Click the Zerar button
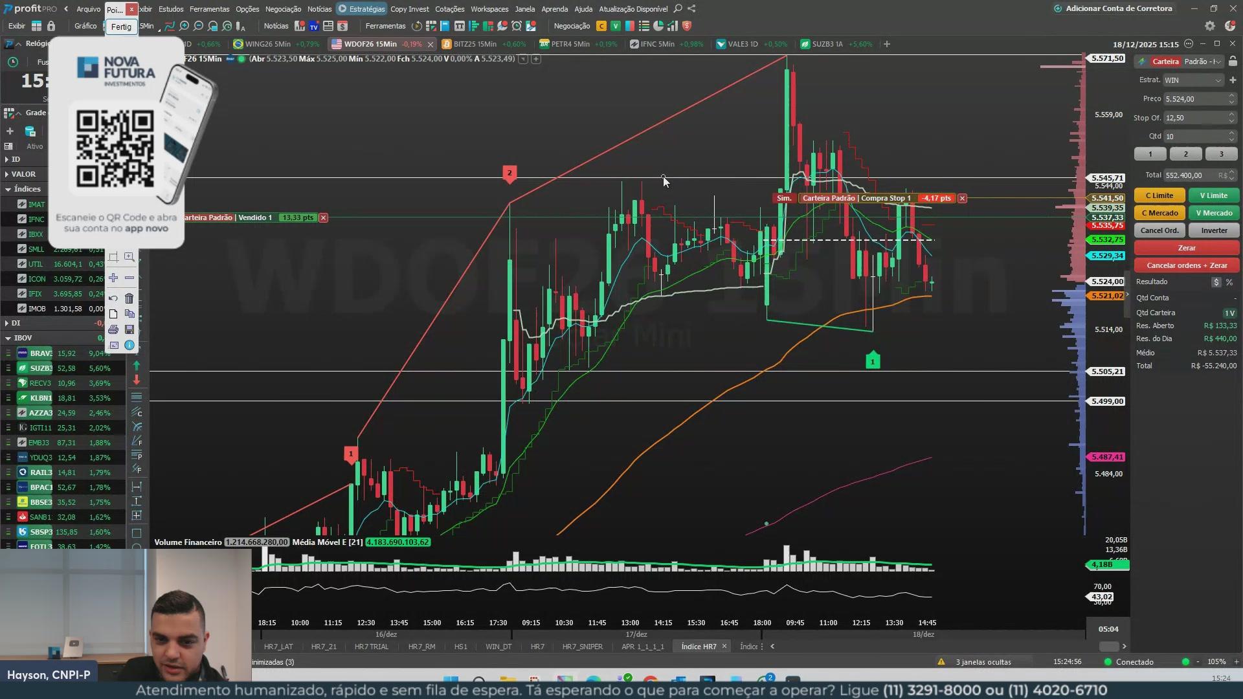This screenshot has height=699, width=1243. pos(1186,248)
